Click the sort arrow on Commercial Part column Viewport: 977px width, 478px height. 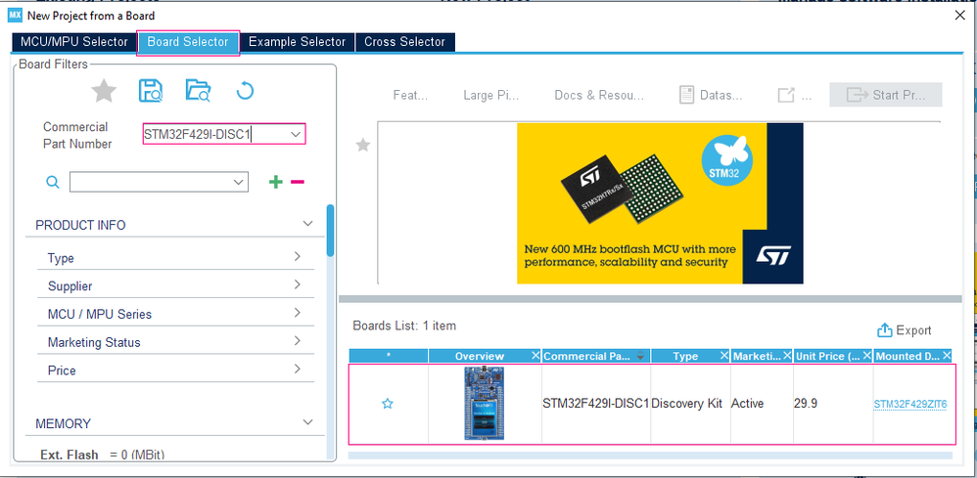640,357
